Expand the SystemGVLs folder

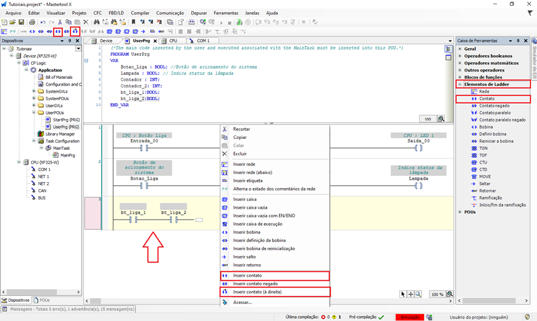click(34, 91)
